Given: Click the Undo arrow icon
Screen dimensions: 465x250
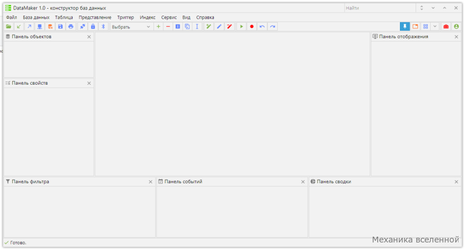Looking at the screenshot, I should coord(262,27).
